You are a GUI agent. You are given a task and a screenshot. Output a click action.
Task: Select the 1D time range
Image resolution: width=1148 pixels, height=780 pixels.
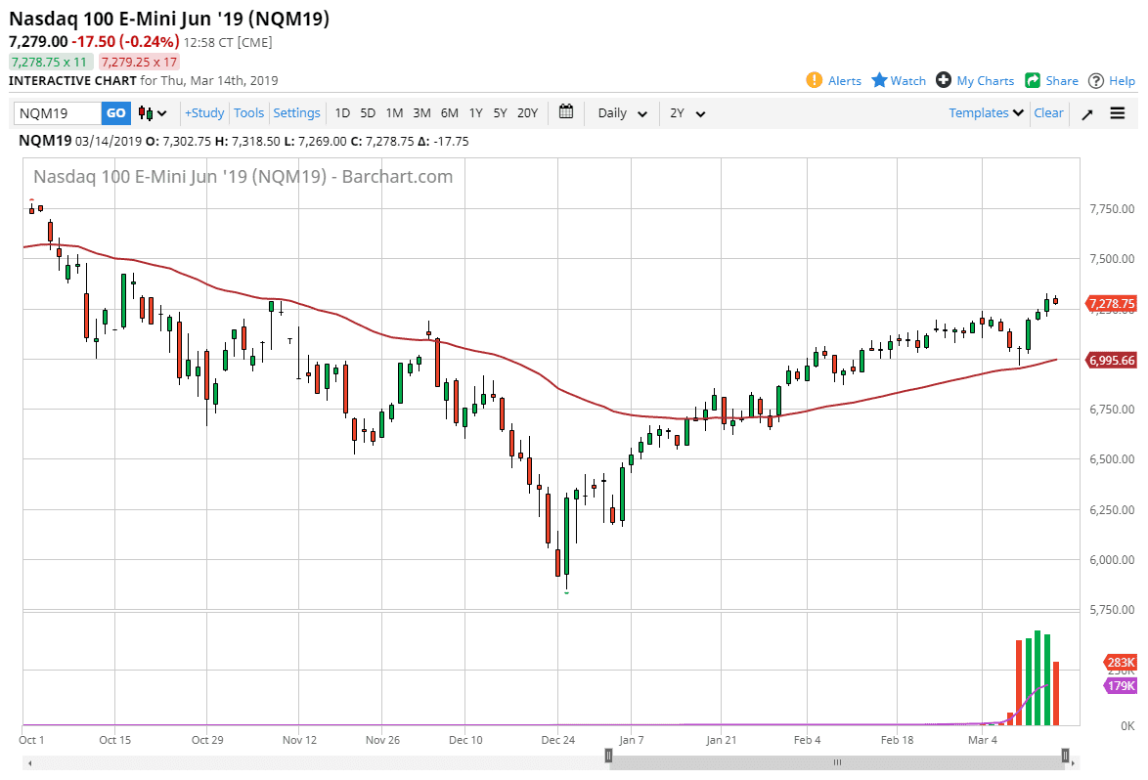[x=342, y=112]
